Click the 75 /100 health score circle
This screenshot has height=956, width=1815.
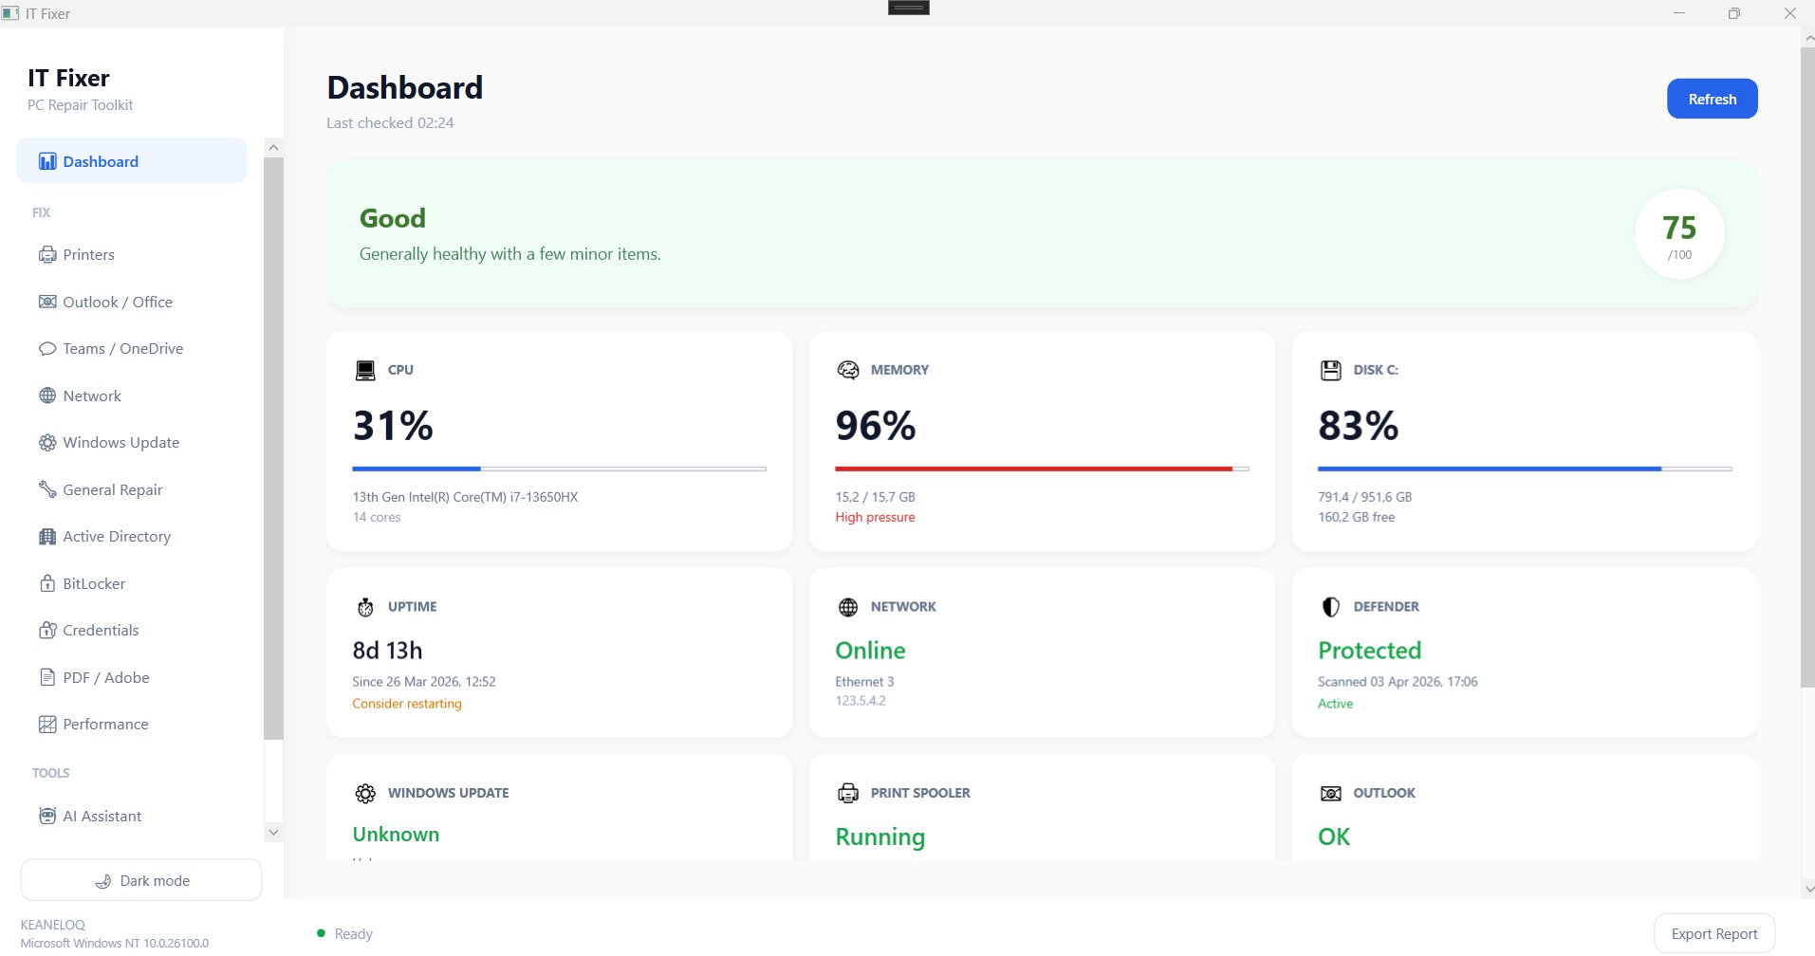pyautogui.click(x=1678, y=233)
